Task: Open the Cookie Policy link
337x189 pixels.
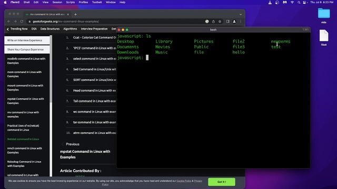Action: coord(184,181)
